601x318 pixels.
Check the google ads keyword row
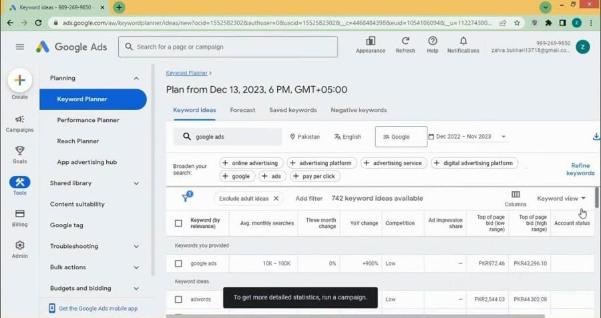click(178, 263)
